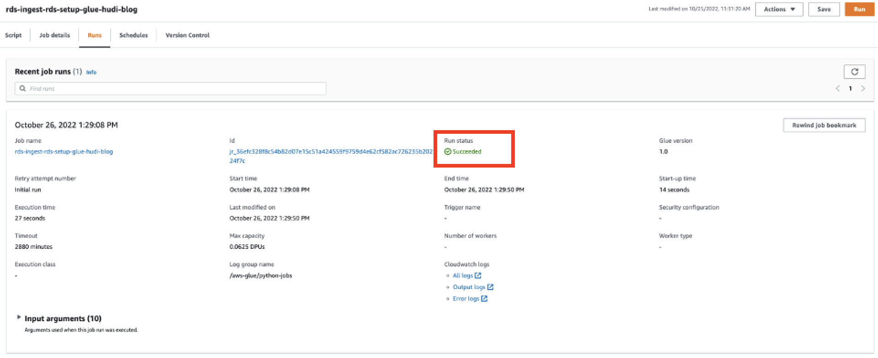The width and height of the screenshot is (878, 358).
Task: Open the Actions dropdown menu
Action: [779, 9]
